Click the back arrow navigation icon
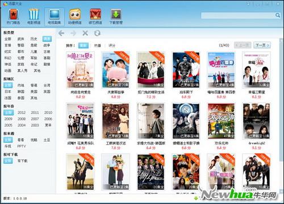Screen dimensions: 284x204 61,33
